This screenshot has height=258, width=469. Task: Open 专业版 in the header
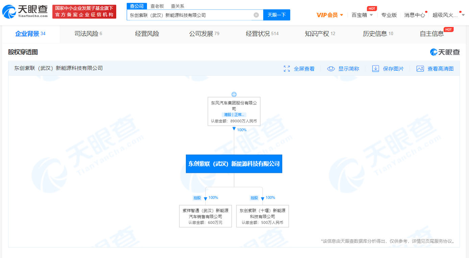(389, 15)
